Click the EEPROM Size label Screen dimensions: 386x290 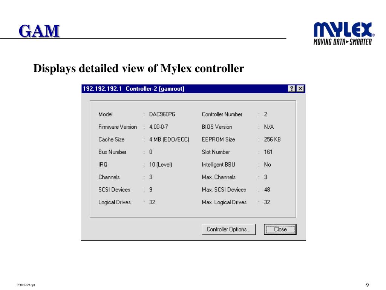(x=218, y=140)
